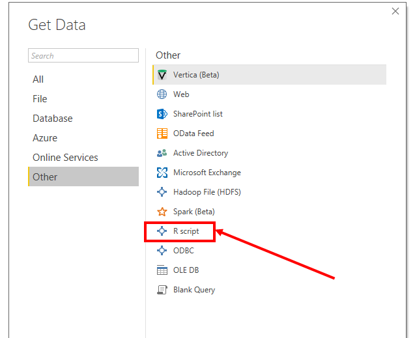Click into the Search box
The width and height of the screenshot is (415, 338).
tap(83, 56)
